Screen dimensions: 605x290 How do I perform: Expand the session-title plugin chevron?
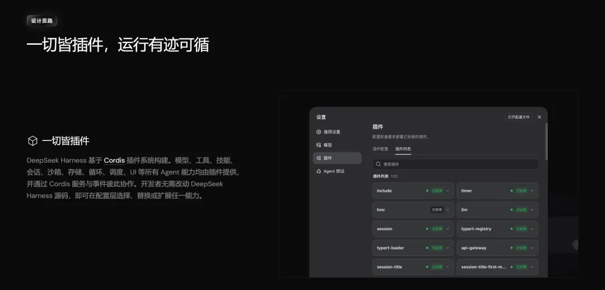(x=448, y=267)
